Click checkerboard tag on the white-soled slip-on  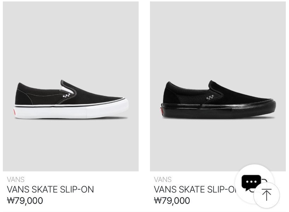click(x=67, y=95)
